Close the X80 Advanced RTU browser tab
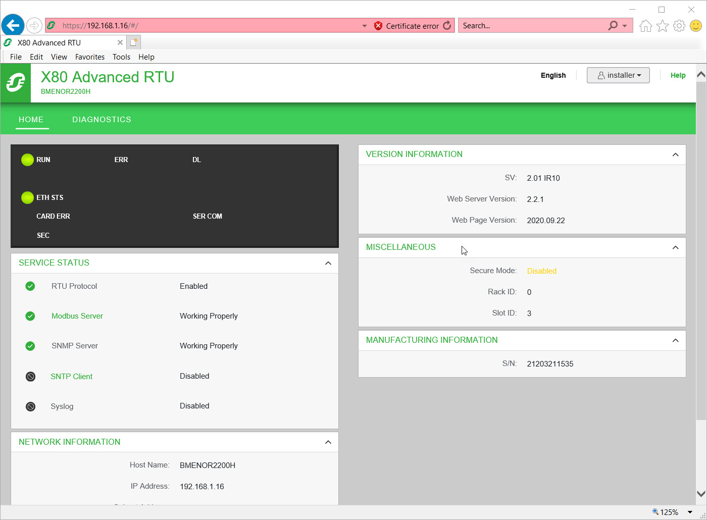This screenshot has height=520, width=707. tap(120, 42)
